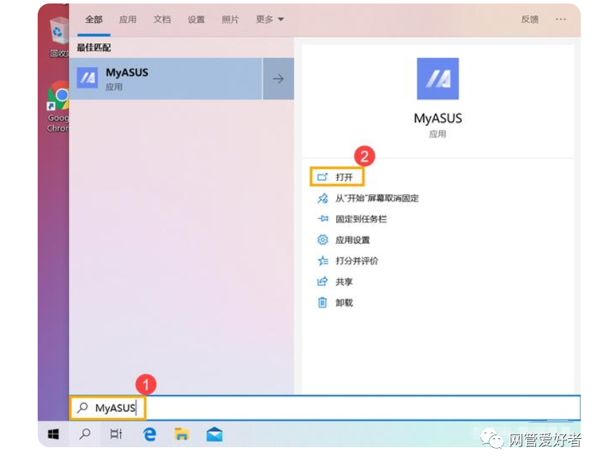The image size is (601, 466).
Task: Click the trash icon beside 卸载
Action: coord(322,303)
